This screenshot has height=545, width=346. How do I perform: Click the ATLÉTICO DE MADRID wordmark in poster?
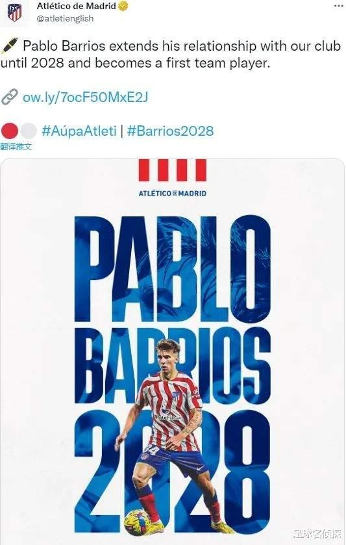(x=173, y=194)
